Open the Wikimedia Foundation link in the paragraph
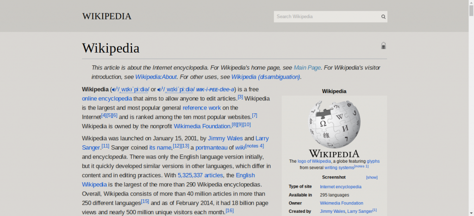 (x=202, y=126)
